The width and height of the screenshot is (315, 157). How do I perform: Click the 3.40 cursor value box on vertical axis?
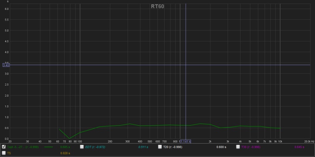(6, 65)
